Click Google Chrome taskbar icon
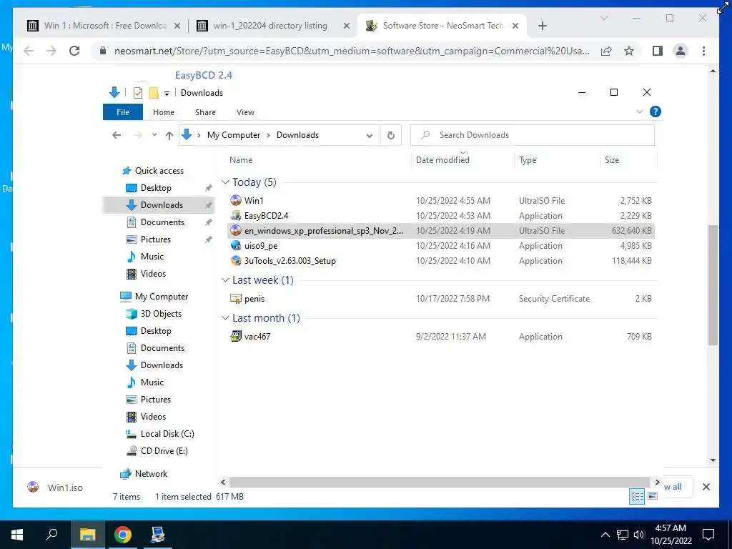This screenshot has width=732, height=549. [123, 535]
